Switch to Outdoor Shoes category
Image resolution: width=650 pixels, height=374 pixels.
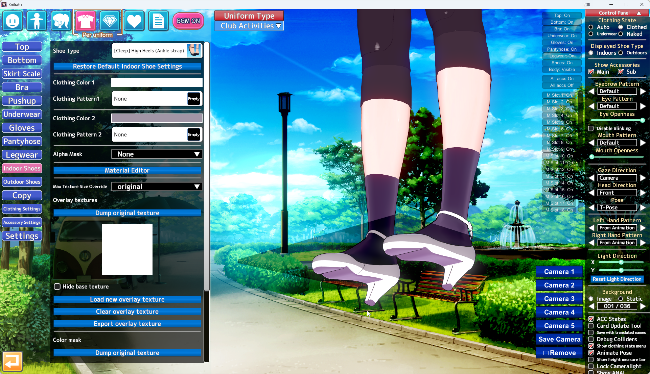point(22,182)
